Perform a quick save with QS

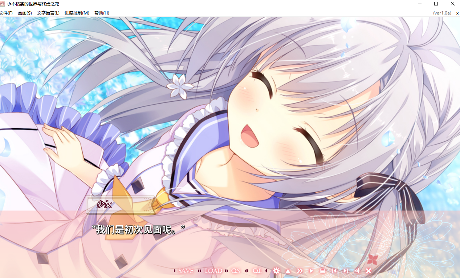coord(235,270)
